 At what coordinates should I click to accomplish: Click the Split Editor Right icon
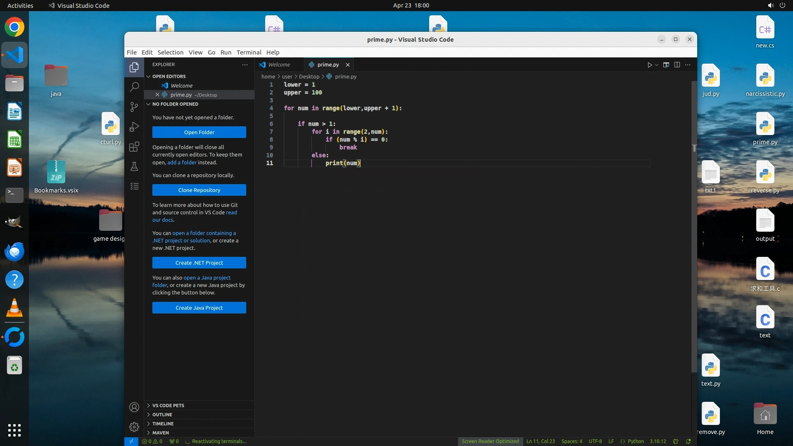coord(677,65)
